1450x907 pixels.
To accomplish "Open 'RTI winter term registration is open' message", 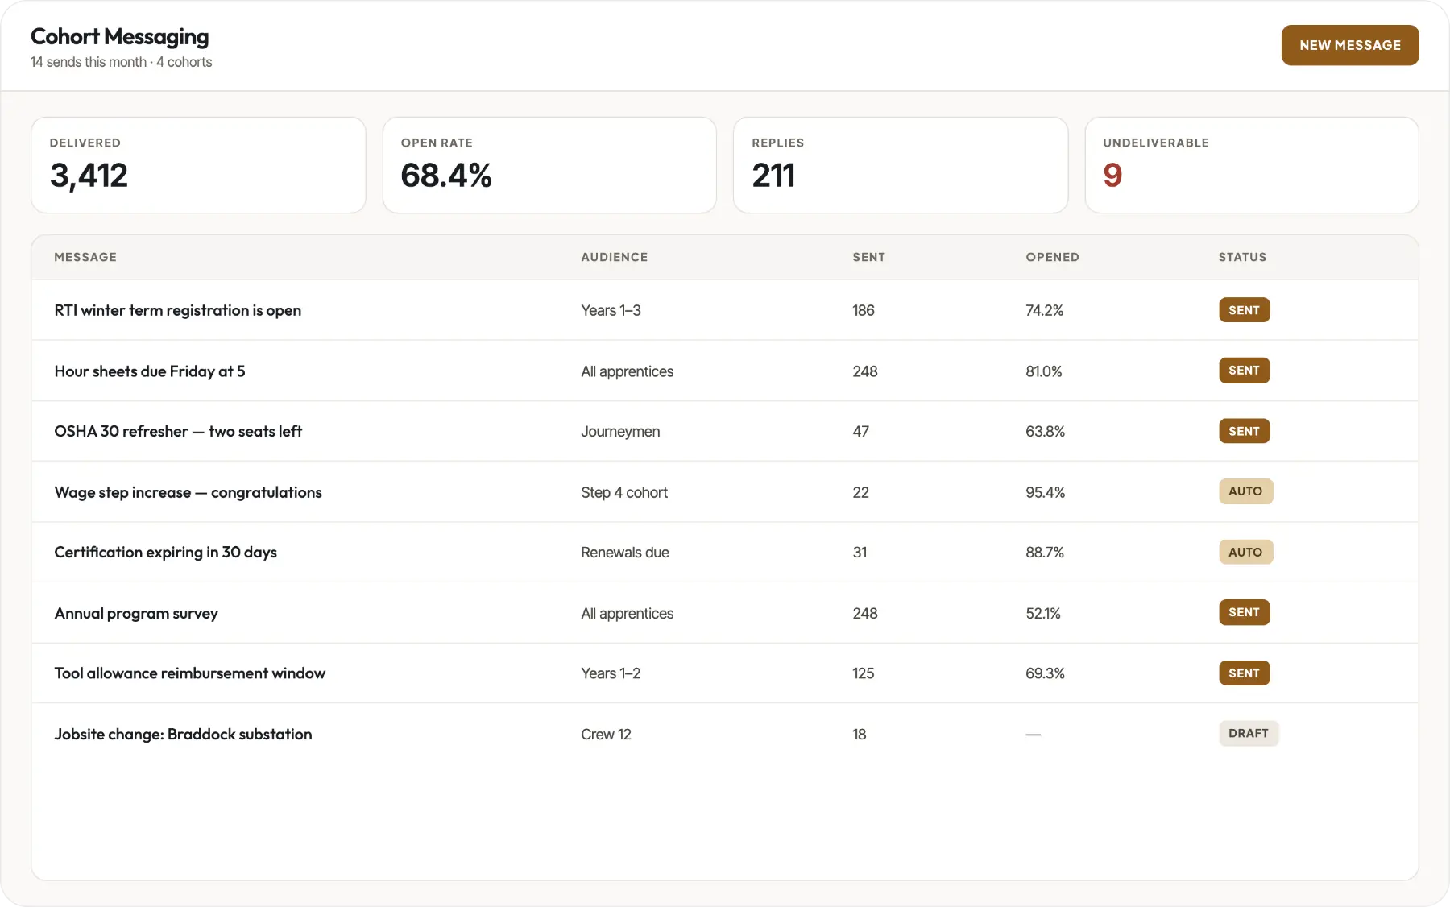I will coord(178,310).
